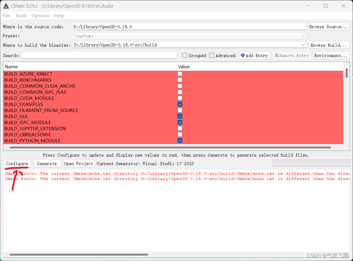The image size is (353, 261).
Task: Enable the BUILD_CUDA_MODULE checkbox
Action: coord(180,98)
